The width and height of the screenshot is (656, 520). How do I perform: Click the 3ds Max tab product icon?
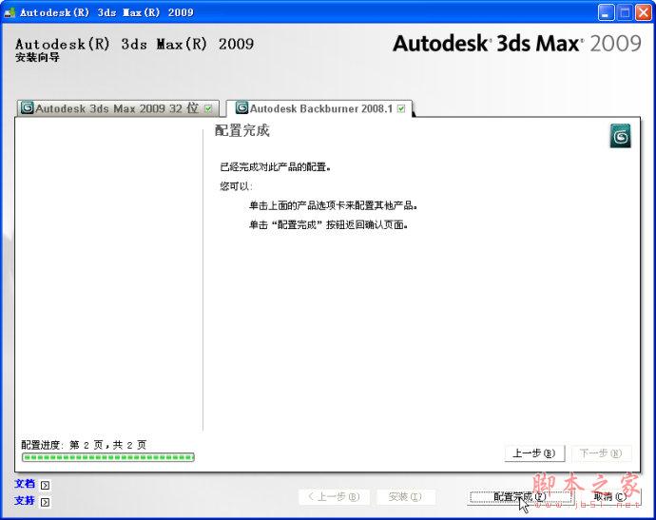[28, 107]
